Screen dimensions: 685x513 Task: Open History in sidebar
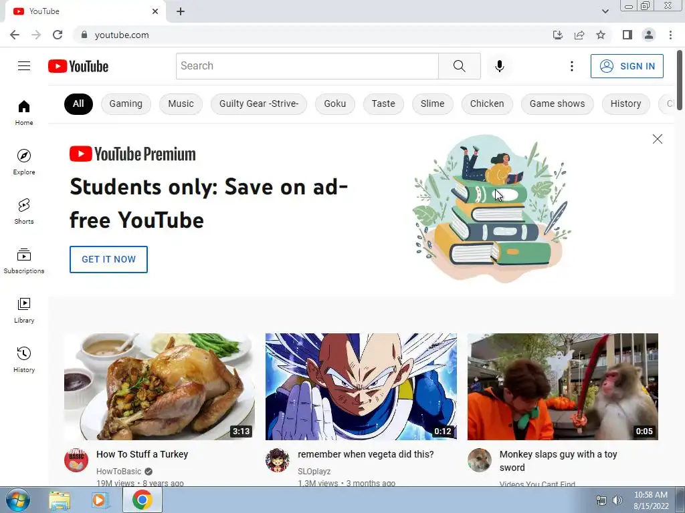point(24,359)
